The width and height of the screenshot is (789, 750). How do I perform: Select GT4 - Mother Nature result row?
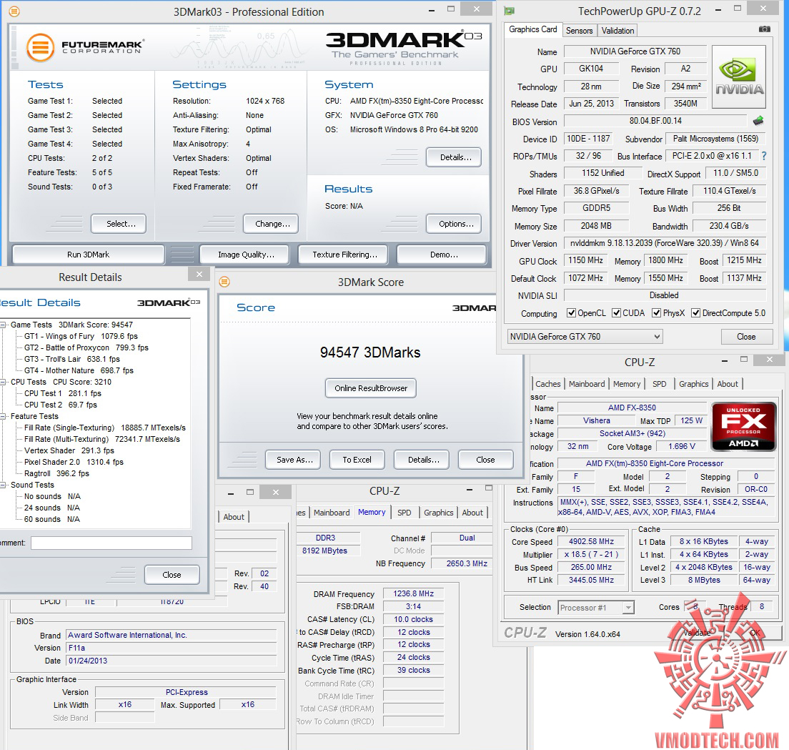79,370
